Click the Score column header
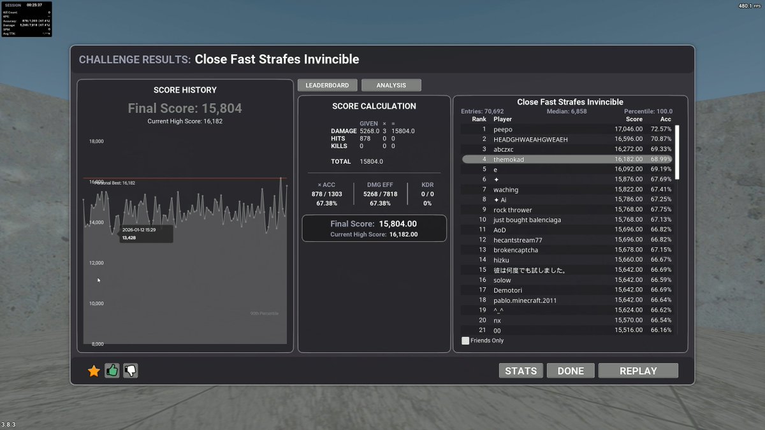 [x=634, y=119]
